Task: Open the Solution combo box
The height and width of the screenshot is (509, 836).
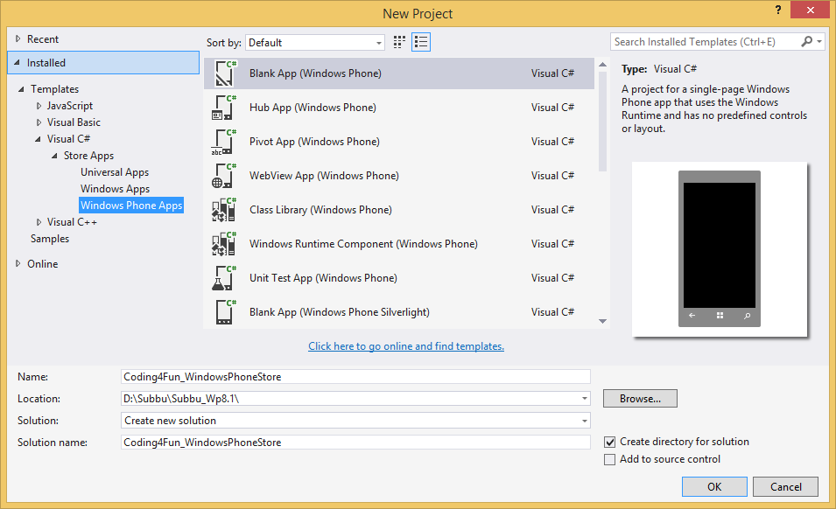Action: pos(583,420)
